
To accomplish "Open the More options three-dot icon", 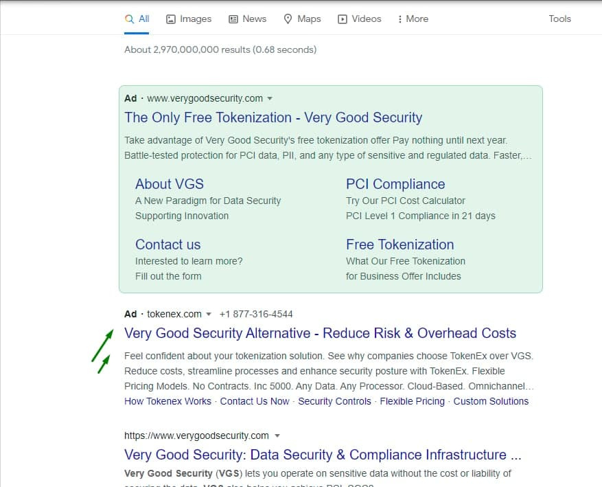I will [399, 19].
